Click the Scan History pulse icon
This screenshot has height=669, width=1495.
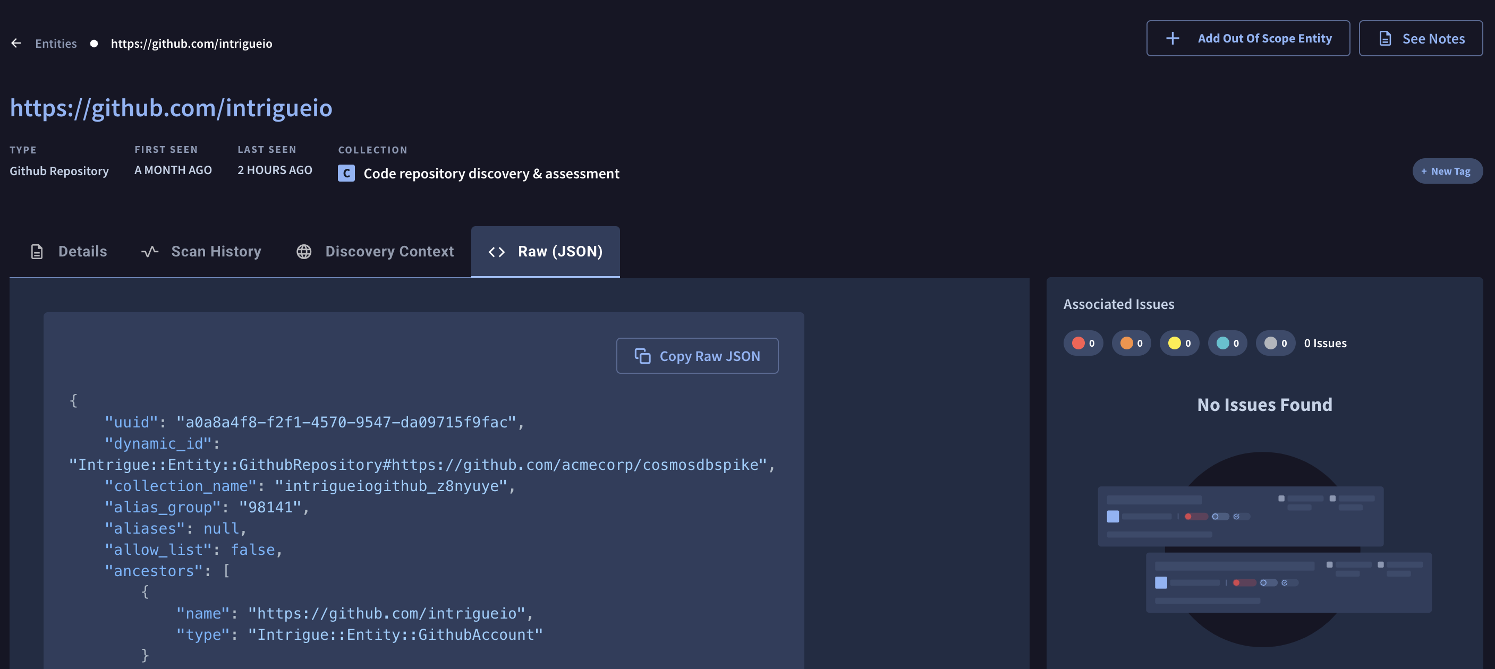(150, 252)
